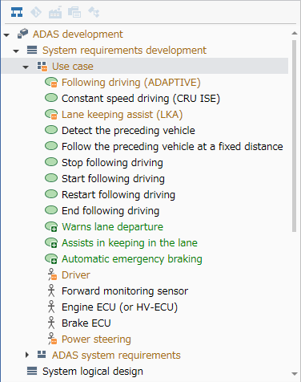Click the Warns lane departure added icon
Screen dimensions: 301x382
[51, 226]
